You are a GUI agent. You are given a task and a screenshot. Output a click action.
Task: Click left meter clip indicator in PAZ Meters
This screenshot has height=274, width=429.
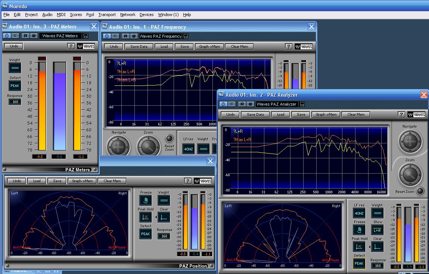(x=42, y=59)
